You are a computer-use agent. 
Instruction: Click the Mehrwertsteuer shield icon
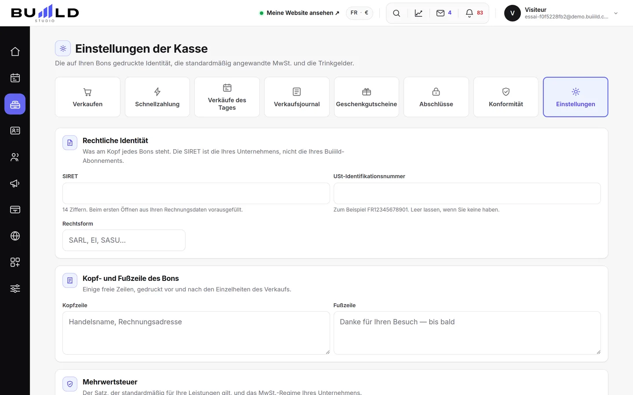pos(70,384)
